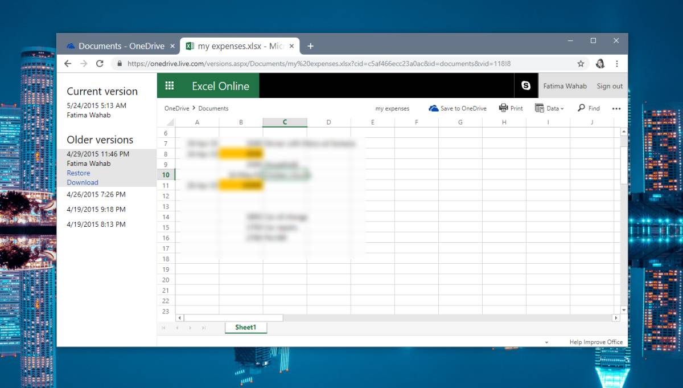
Task: Select row 10 header
Action: [166, 175]
